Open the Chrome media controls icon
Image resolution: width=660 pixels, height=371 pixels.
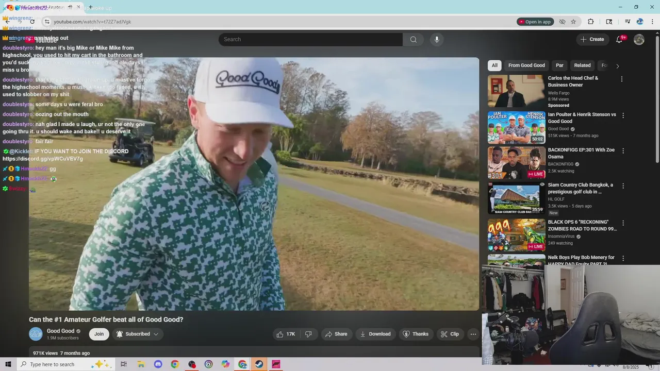point(628,22)
